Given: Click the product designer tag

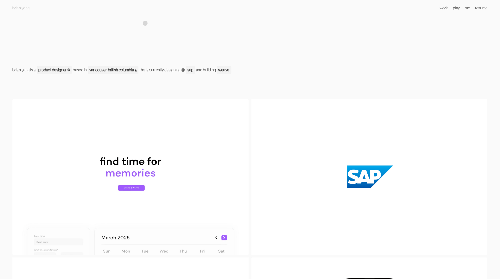Looking at the screenshot, I should click(54, 70).
